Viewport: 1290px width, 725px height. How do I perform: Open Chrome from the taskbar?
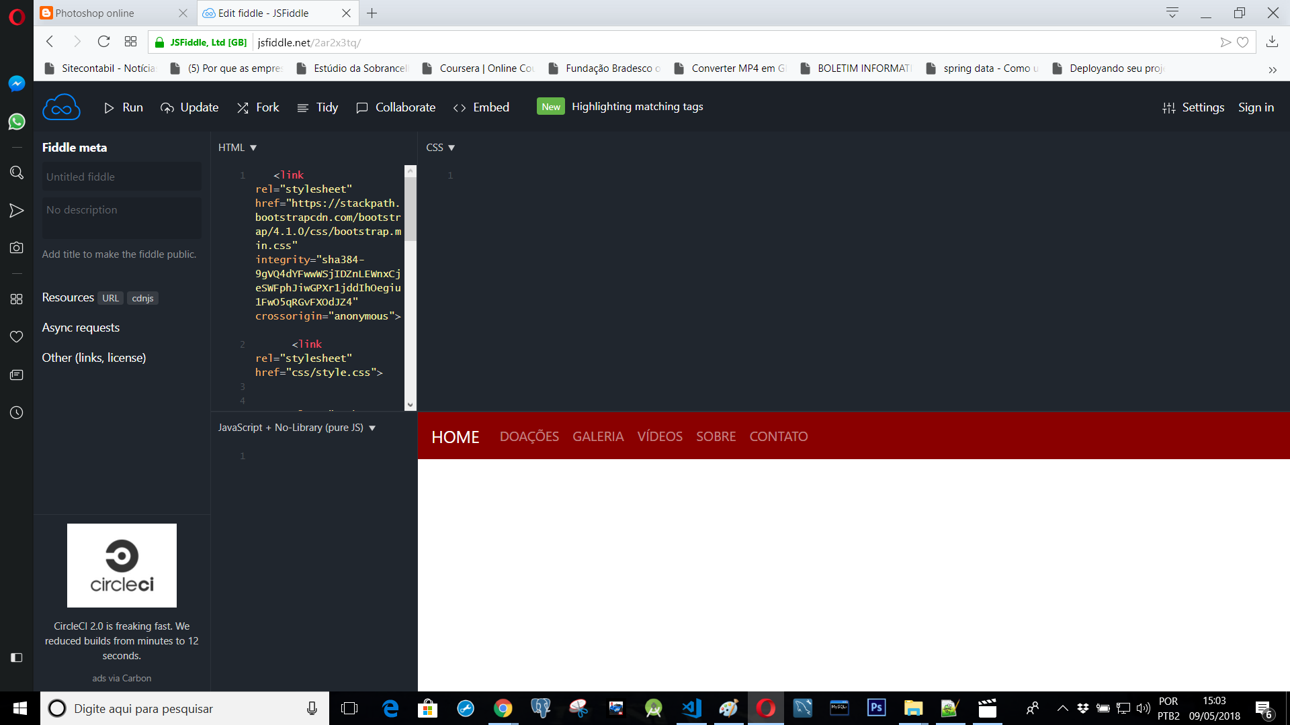(503, 708)
